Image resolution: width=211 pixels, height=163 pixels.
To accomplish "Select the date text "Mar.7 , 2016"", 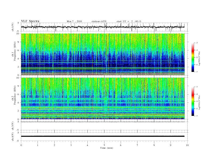I will pyautogui.click(x=74, y=21).
